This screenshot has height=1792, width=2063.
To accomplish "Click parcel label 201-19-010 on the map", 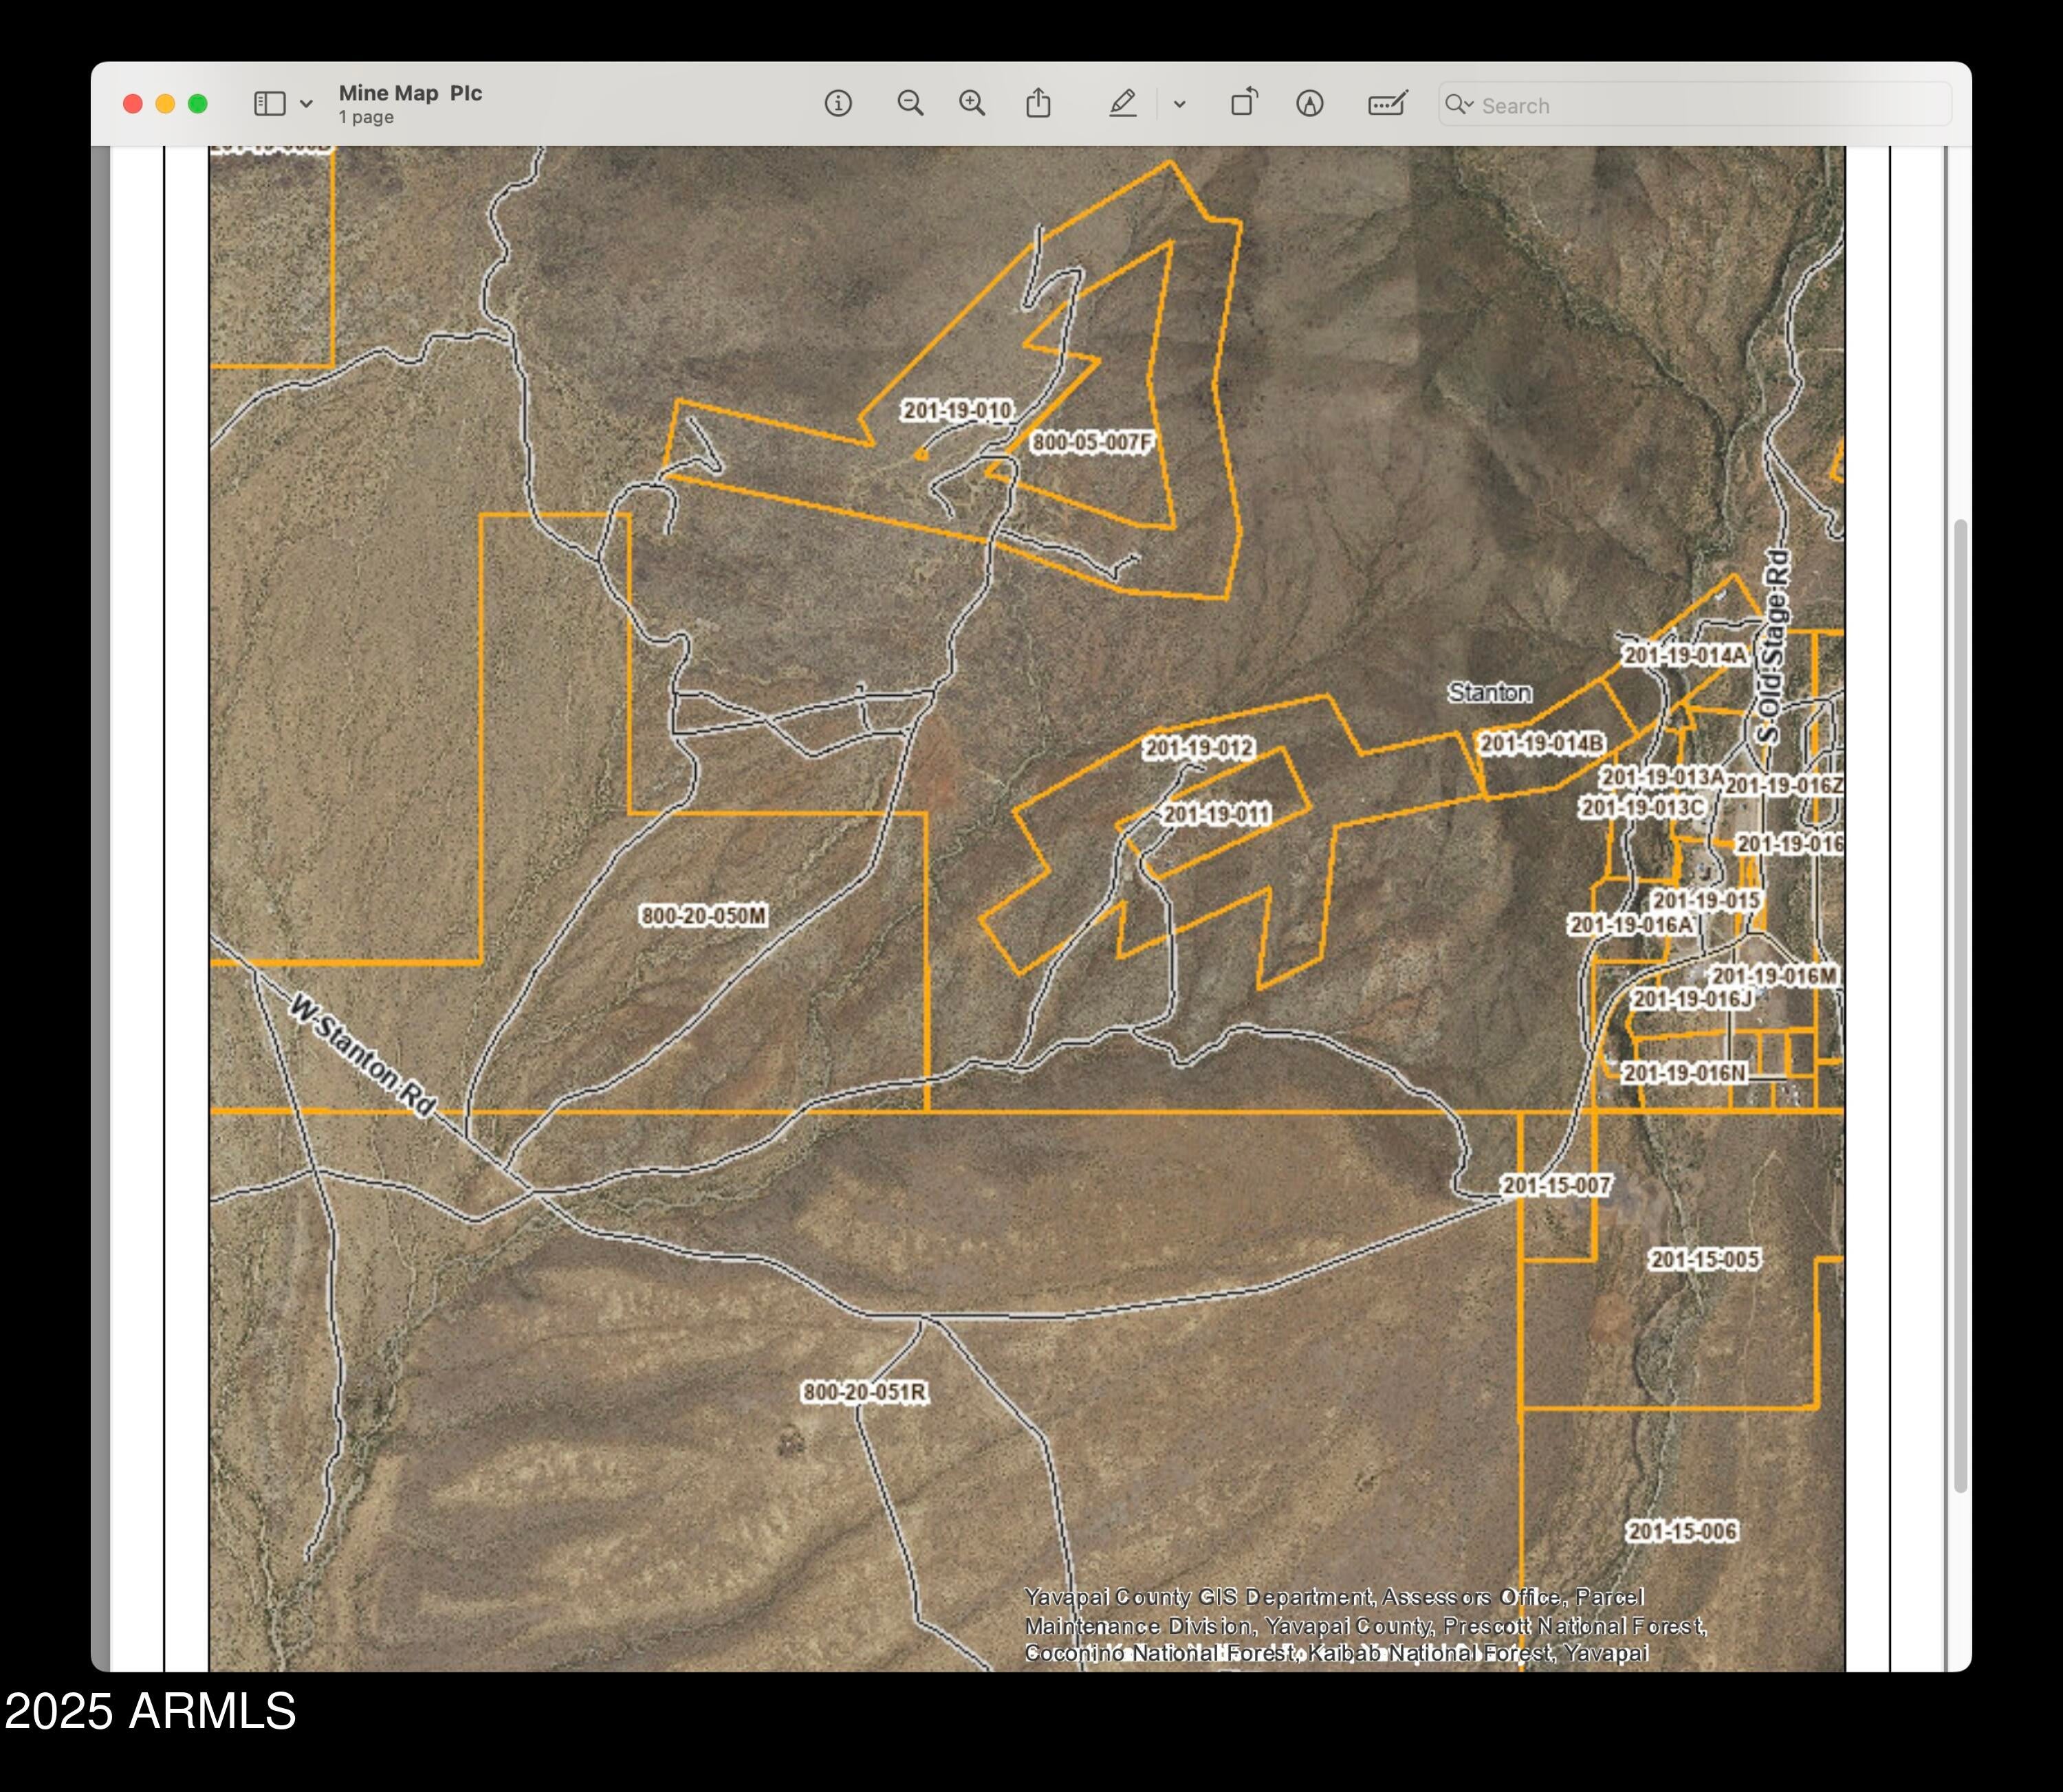I will (x=960, y=410).
